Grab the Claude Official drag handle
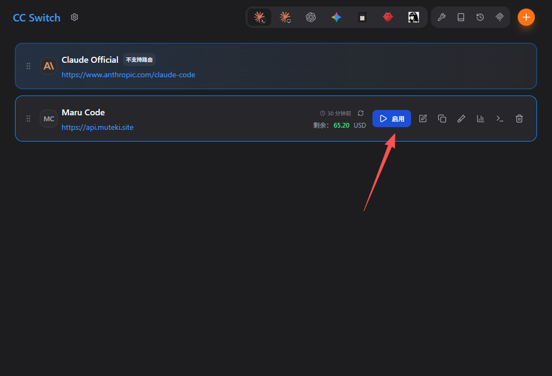This screenshot has height=376, width=552. coord(28,66)
